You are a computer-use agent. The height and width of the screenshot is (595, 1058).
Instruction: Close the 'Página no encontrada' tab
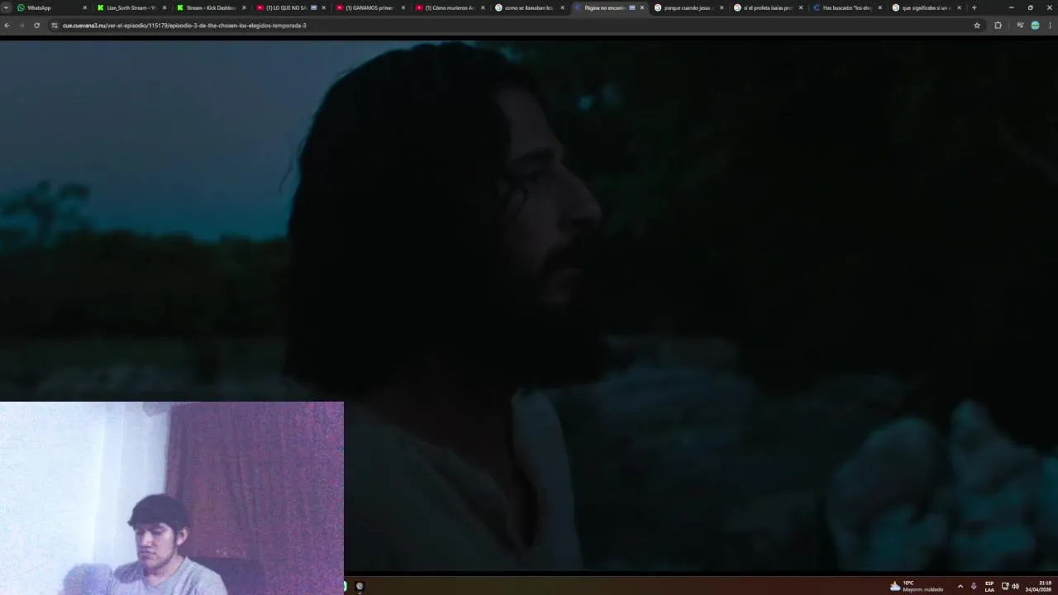point(641,7)
